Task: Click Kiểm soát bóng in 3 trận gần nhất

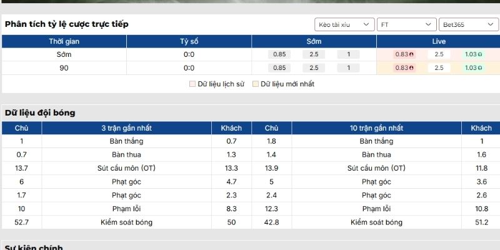Action: coord(127,222)
